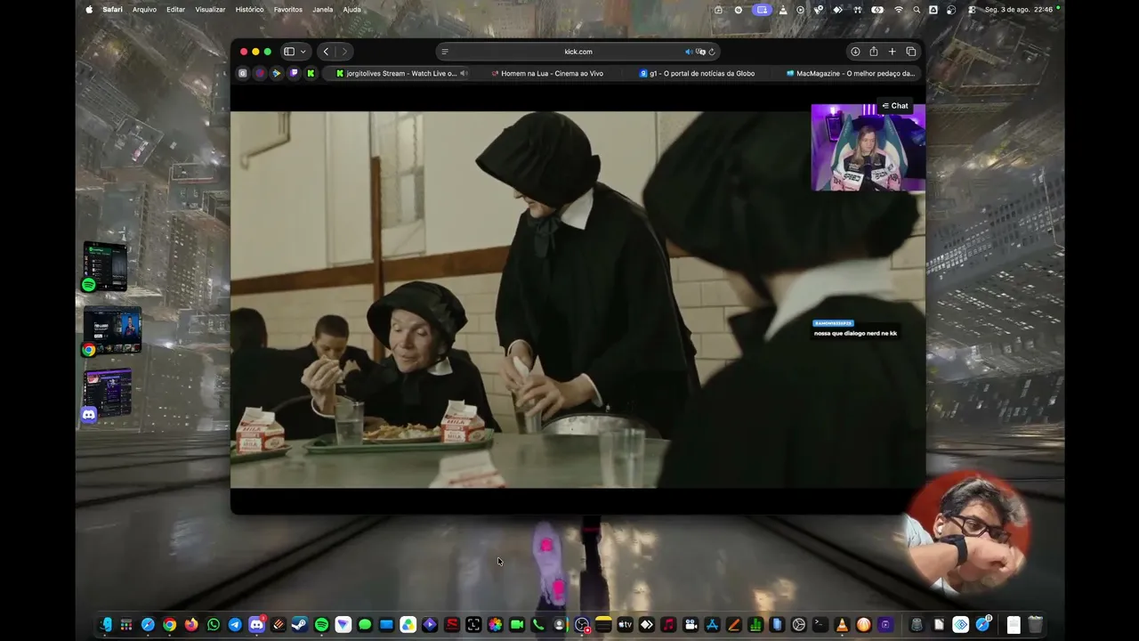The height and width of the screenshot is (641, 1139).
Task: Open the page reader menu icon in address bar
Action: [445, 52]
